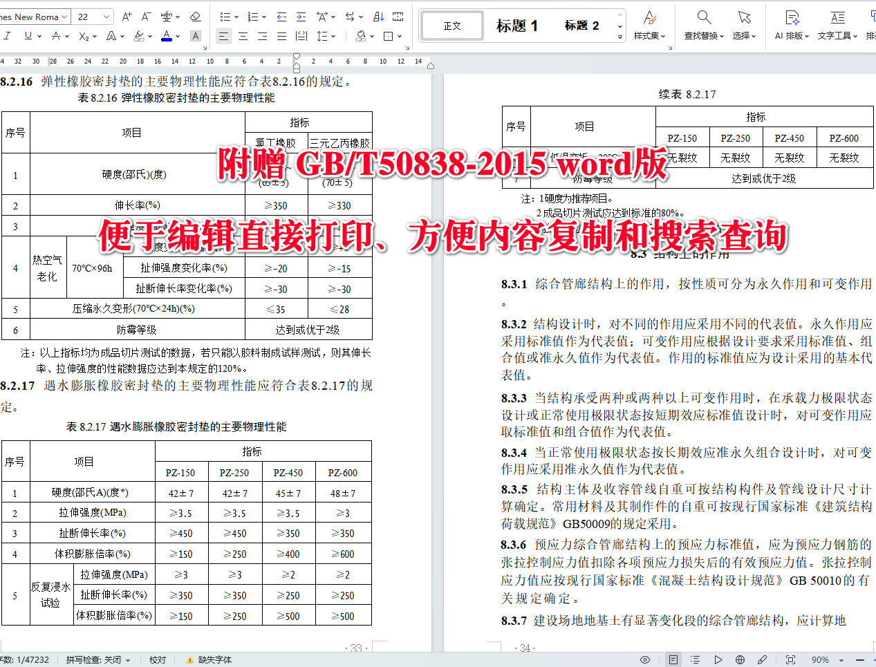Click the page count field in status bar
This screenshot has height=667, width=876.
click(25, 659)
